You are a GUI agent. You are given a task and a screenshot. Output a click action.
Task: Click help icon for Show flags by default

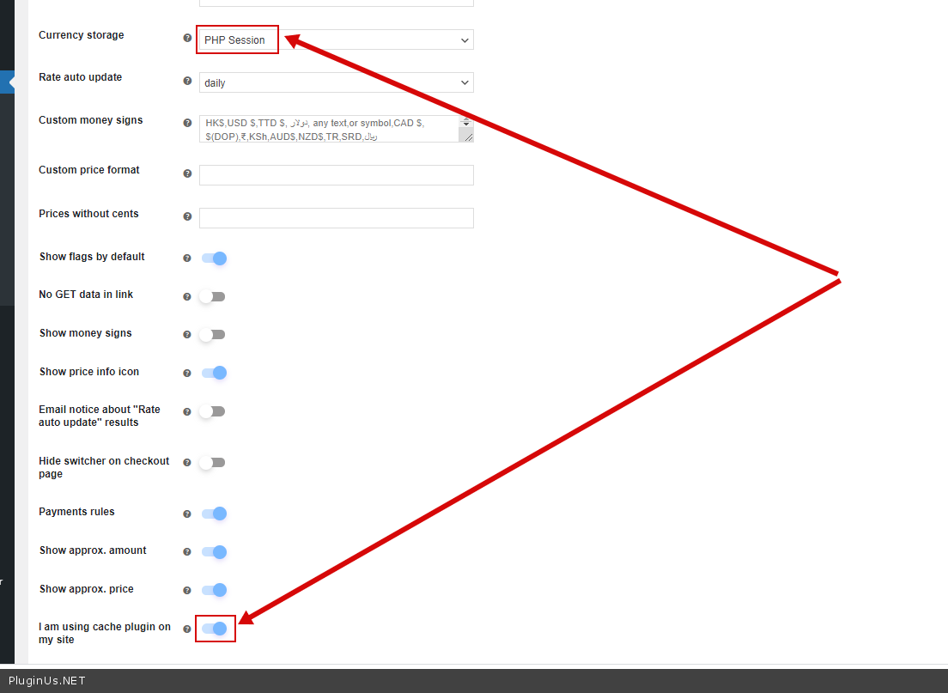coord(187,258)
